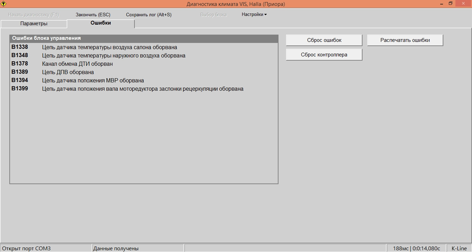472x252 pixels.
Task: Select error code B1399 row
Action: pyautogui.click(x=144, y=89)
